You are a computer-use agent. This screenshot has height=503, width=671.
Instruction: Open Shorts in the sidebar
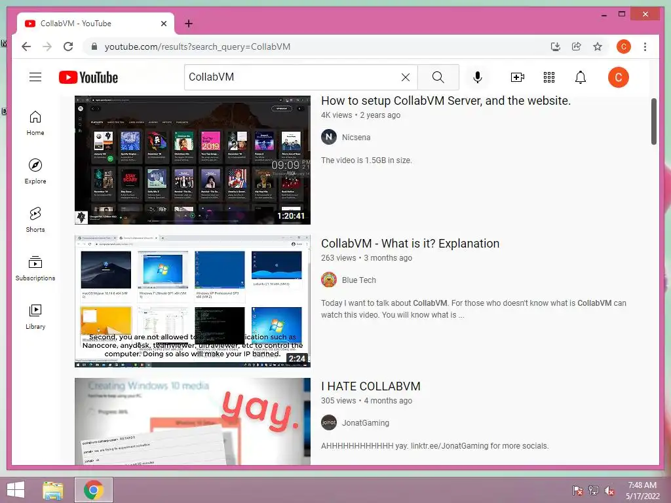35,220
